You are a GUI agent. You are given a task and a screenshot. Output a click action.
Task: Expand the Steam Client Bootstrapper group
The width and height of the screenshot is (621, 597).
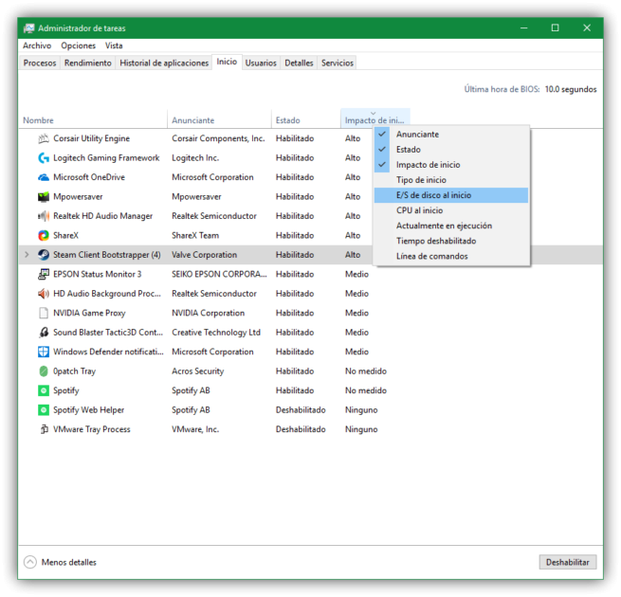pos(27,255)
